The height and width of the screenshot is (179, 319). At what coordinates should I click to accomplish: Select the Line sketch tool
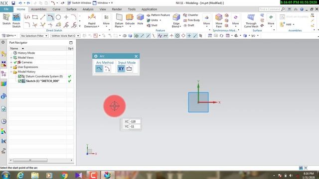(42, 17)
